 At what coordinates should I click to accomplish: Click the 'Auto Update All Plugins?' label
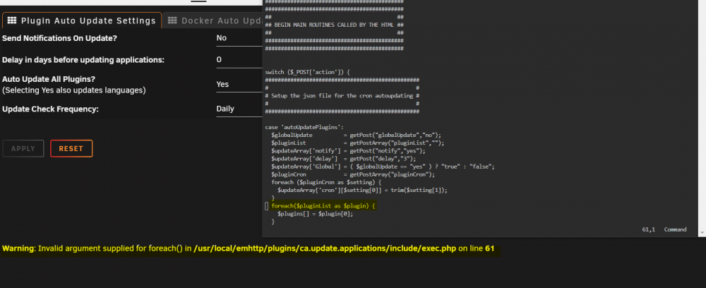point(49,79)
